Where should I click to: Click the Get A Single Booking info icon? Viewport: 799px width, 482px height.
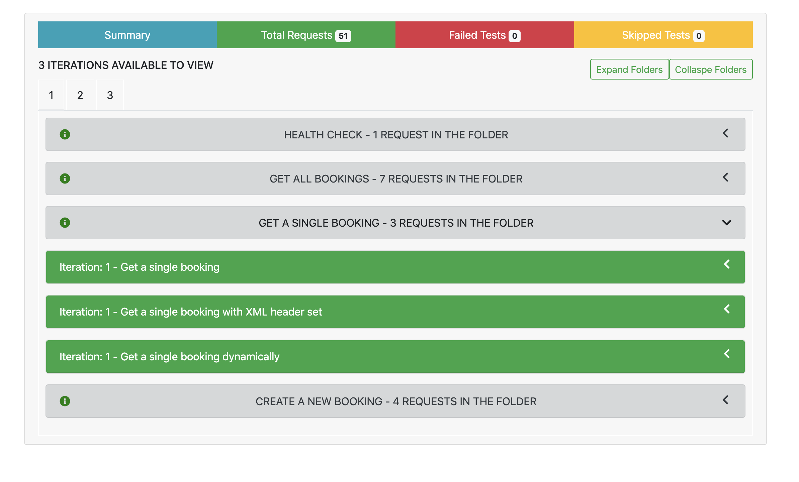tap(65, 223)
